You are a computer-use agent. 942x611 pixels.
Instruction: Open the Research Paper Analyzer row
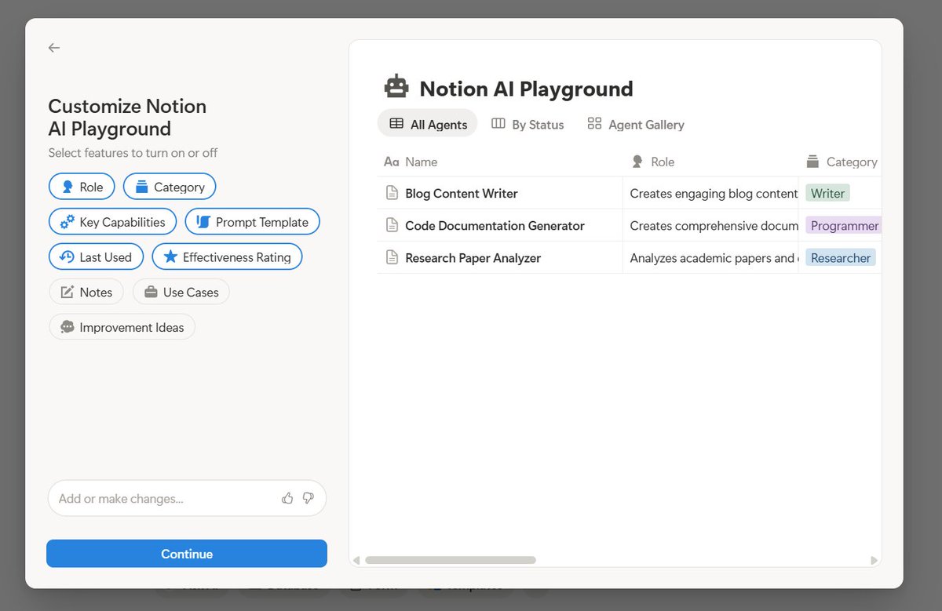(x=473, y=257)
